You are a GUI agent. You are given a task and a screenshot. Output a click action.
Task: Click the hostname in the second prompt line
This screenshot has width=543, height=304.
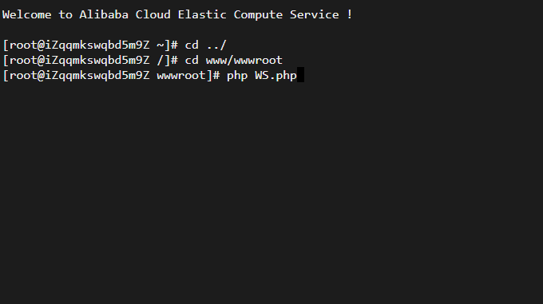pyautogui.click(x=97, y=61)
